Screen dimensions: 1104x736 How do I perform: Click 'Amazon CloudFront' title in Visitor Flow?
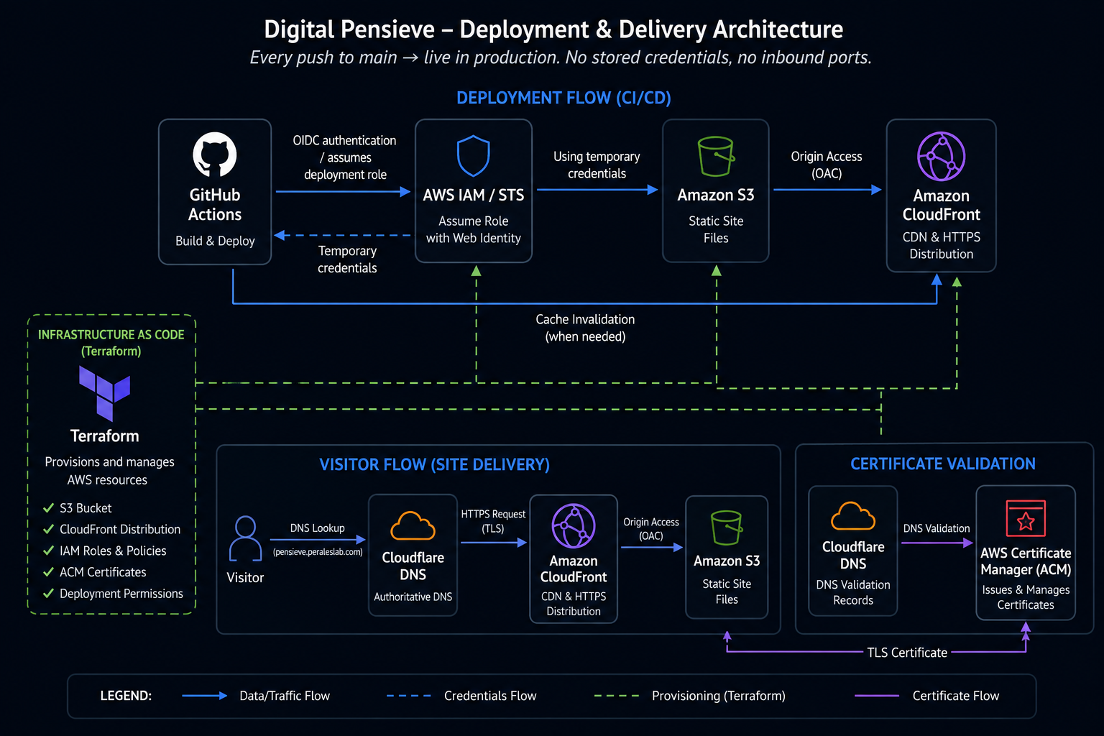[574, 569]
